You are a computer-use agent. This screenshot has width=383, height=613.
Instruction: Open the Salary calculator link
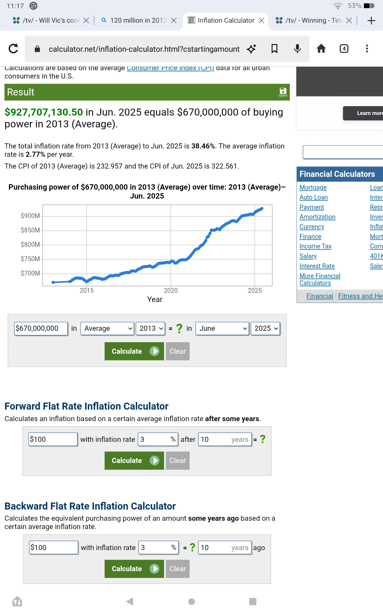click(x=308, y=256)
